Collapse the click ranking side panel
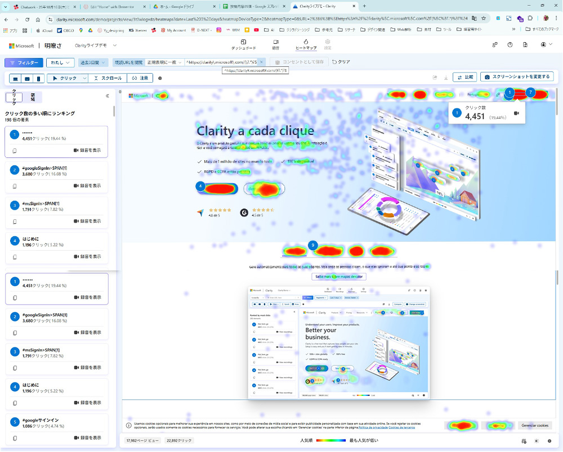The height and width of the screenshot is (452, 563). click(108, 96)
